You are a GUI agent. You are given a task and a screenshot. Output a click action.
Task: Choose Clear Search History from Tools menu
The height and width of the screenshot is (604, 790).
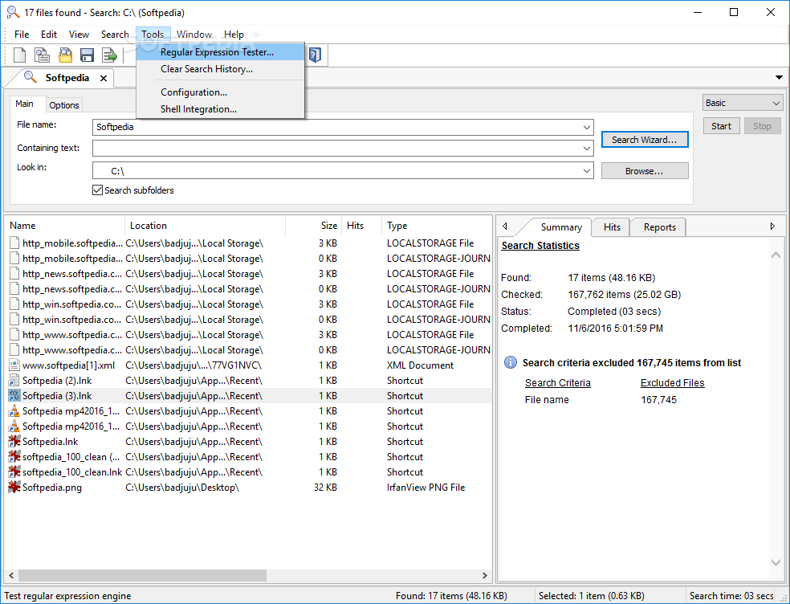[220, 69]
